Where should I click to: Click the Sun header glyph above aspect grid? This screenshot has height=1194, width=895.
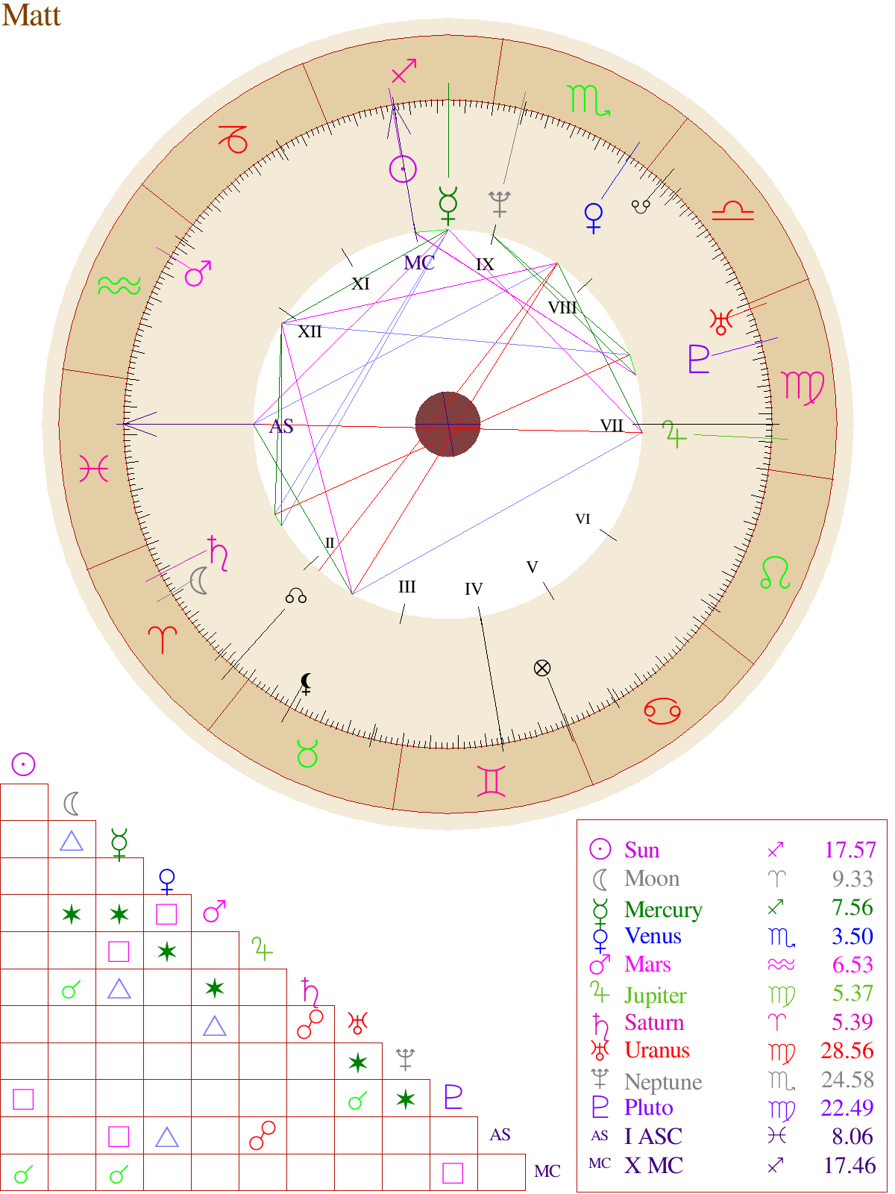tap(23, 764)
